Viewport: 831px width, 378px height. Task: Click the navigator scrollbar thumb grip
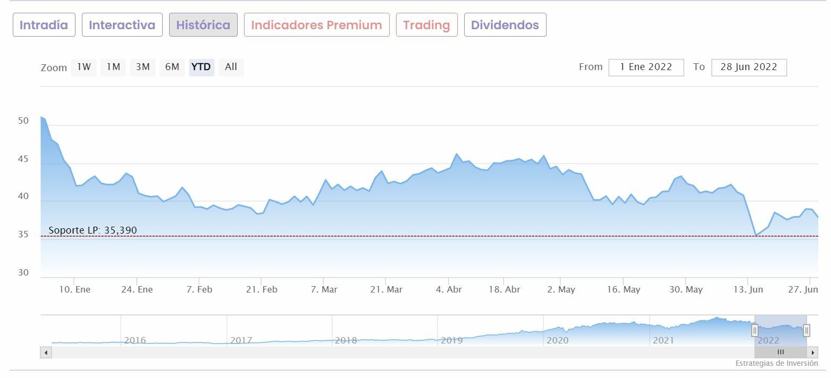(780, 352)
